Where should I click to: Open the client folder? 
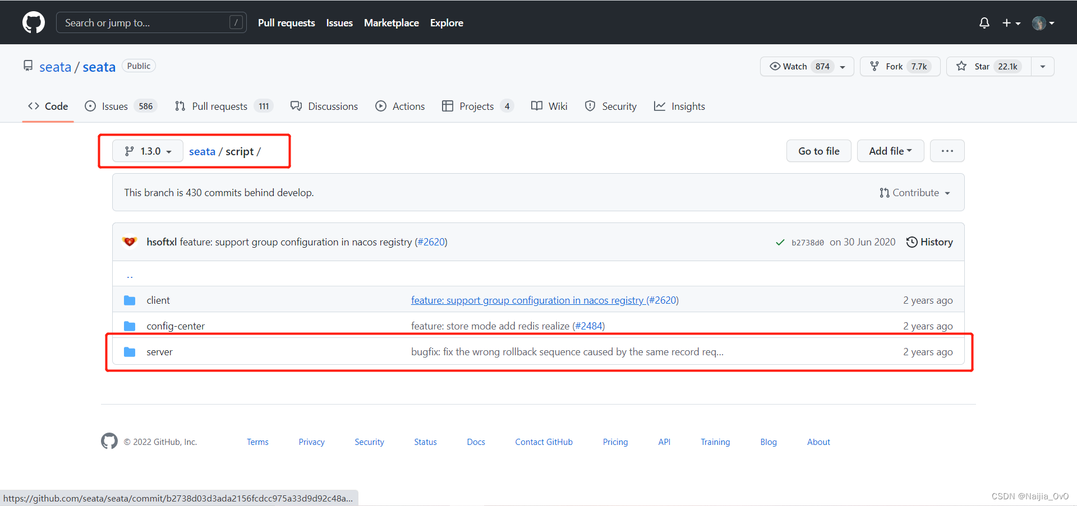(x=158, y=300)
